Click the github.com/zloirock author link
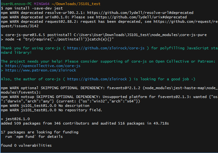 pos(97,79)
